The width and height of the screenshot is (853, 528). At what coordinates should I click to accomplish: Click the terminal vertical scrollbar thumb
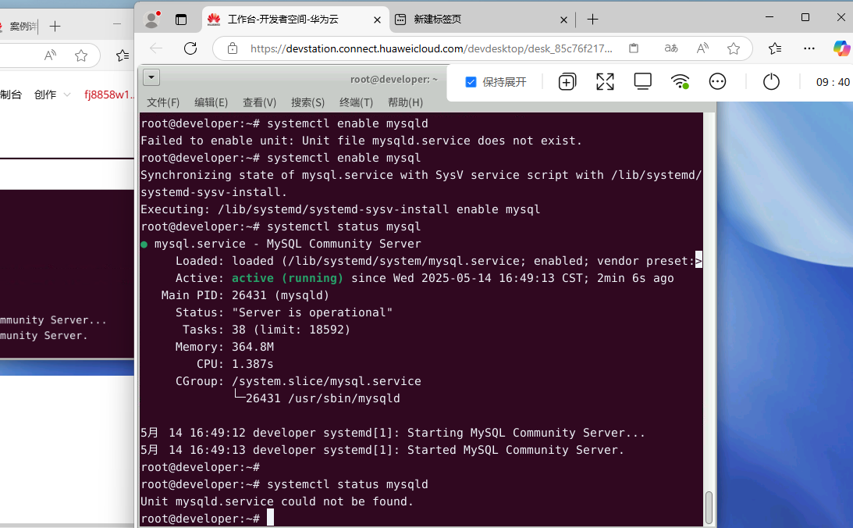pos(709,508)
